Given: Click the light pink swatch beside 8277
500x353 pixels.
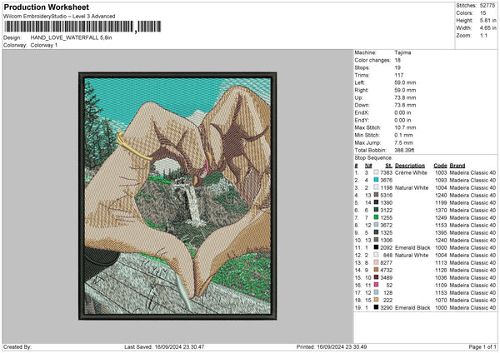Looking at the screenshot, I should coord(377,262).
